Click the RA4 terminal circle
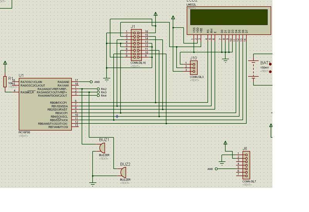 [98, 96]
